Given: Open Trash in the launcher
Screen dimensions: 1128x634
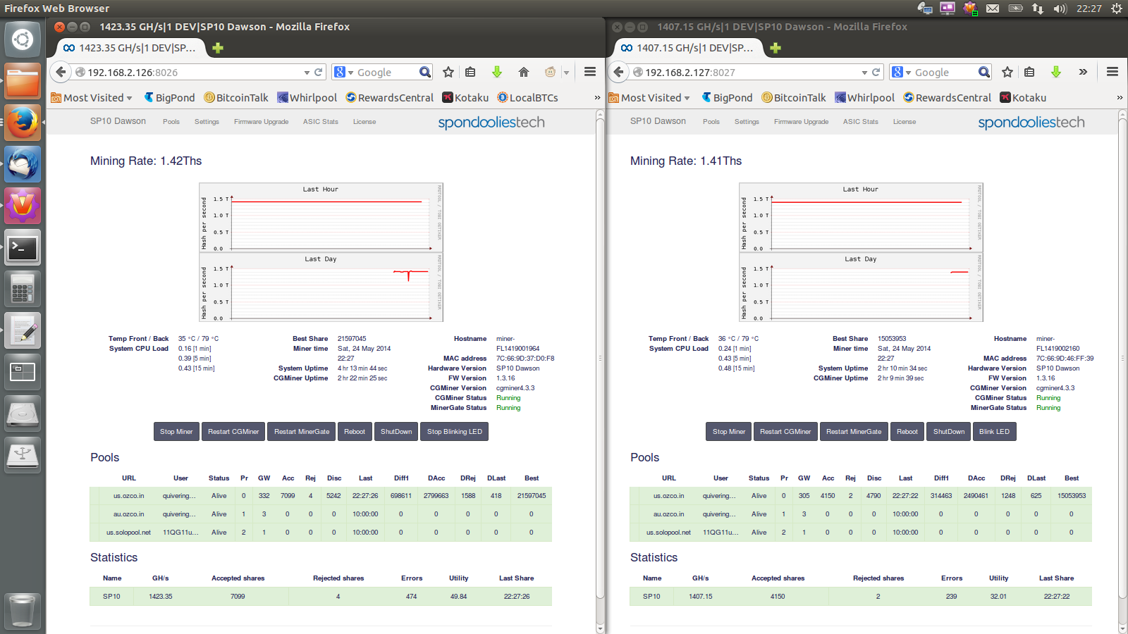Looking at the screenshot, I should click(x=23, y=609).
